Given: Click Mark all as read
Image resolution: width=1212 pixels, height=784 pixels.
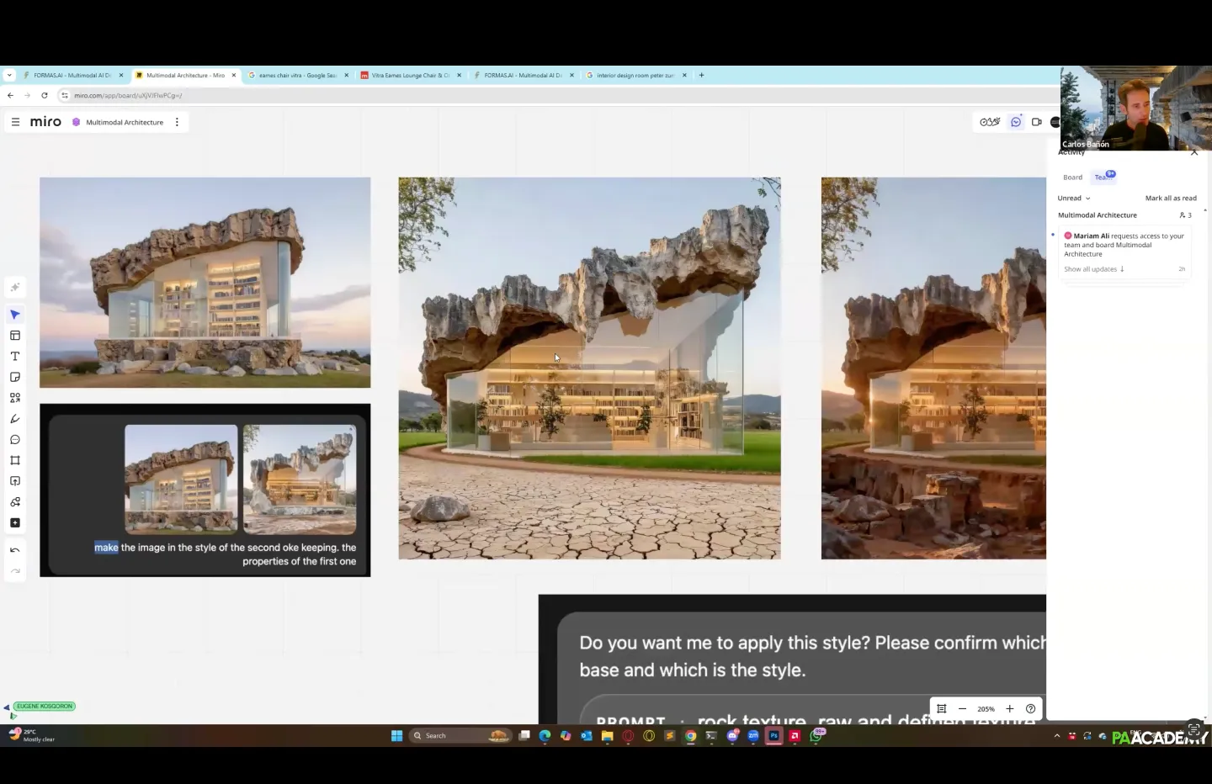Looking at the screenshot, I should [x=1170, y=199].
